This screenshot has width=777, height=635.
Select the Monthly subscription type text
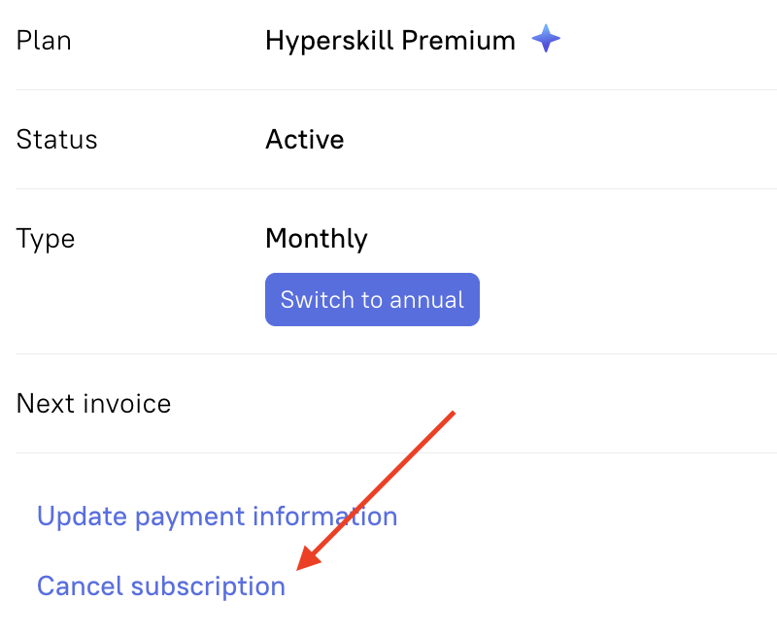tap(317, 239)
